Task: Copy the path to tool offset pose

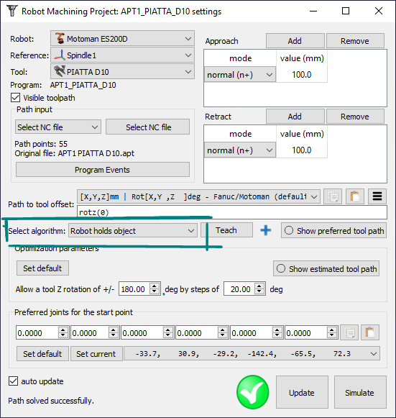Action: [333, 196]
